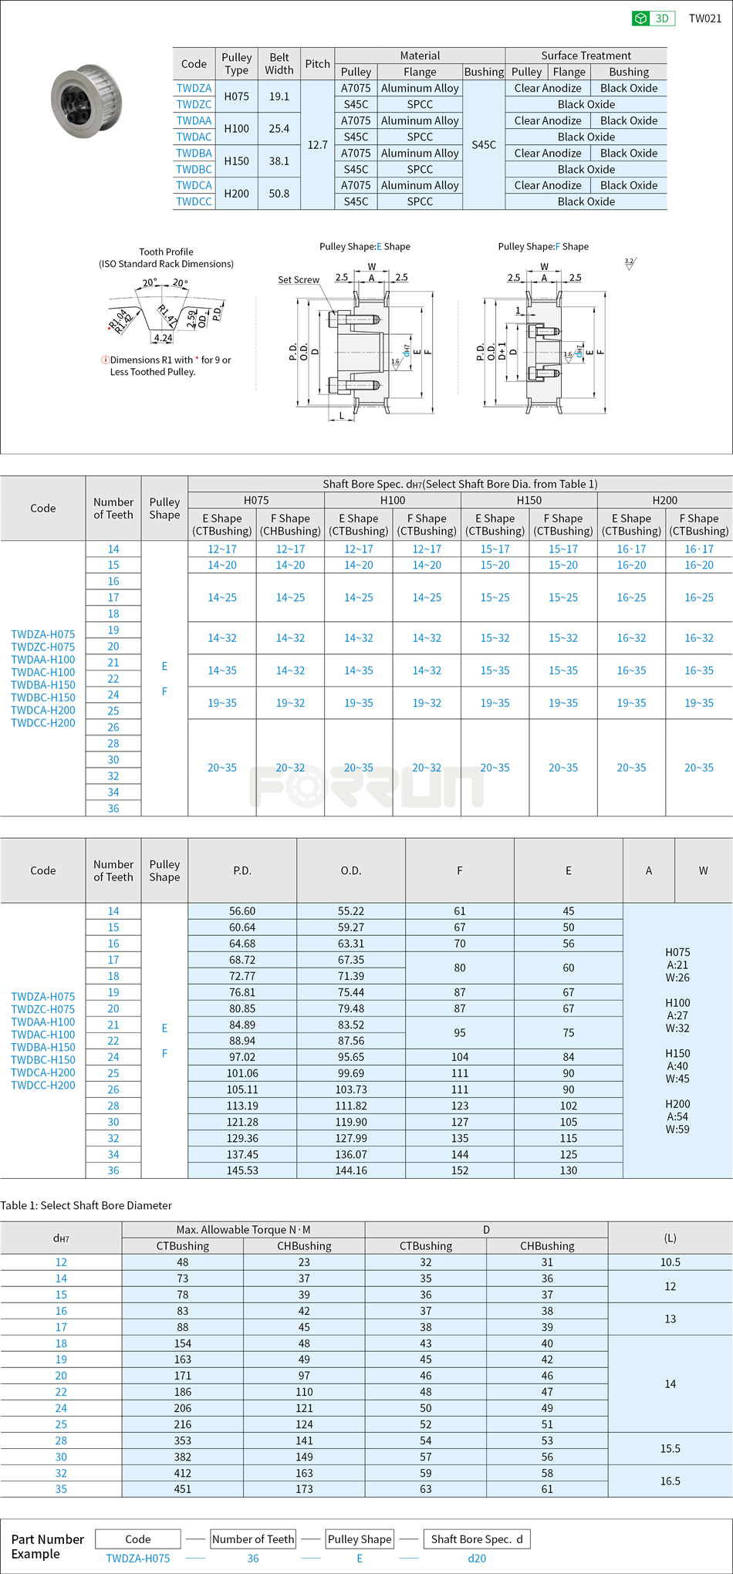This screenshot has width=733, height=1574.
Task: Open the TWDBA code link in material table
Action: click(x=194, y=153)
